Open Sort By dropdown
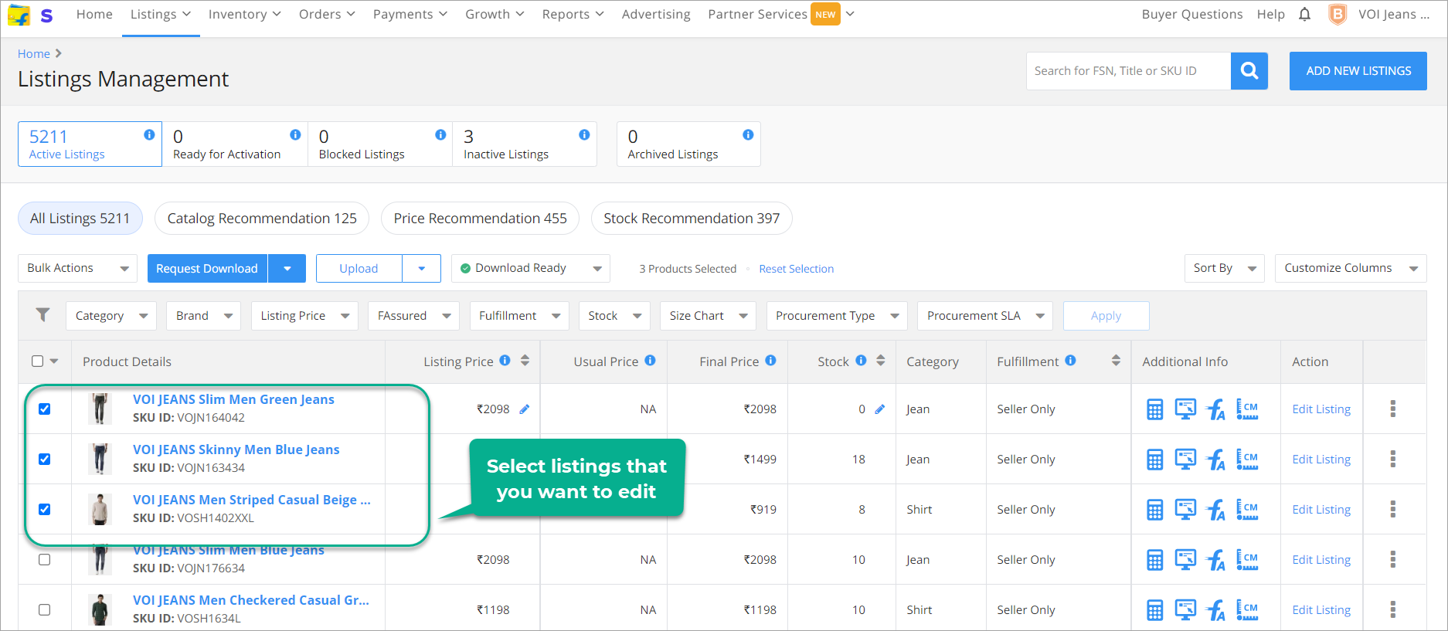This screenshot has width=1448, height=631. pos(1225,268)
